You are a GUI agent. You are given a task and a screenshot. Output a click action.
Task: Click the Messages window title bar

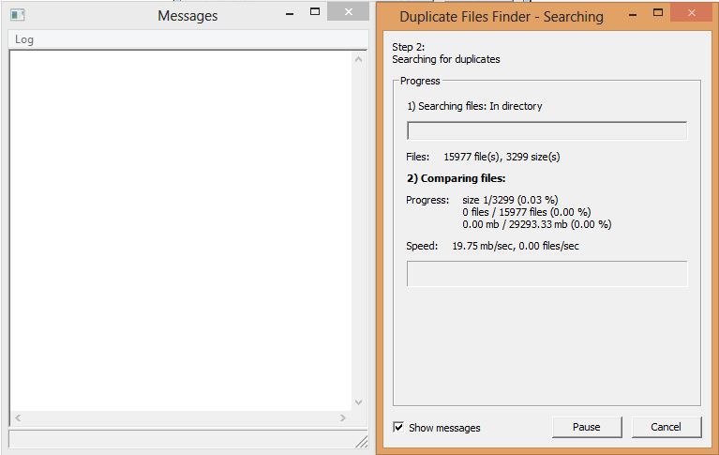click(x=187, y=16)
